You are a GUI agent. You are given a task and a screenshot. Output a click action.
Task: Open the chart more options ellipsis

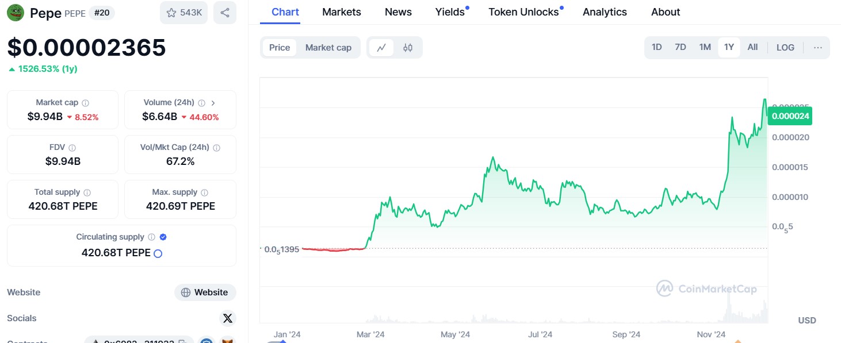[x=818, y=48]
